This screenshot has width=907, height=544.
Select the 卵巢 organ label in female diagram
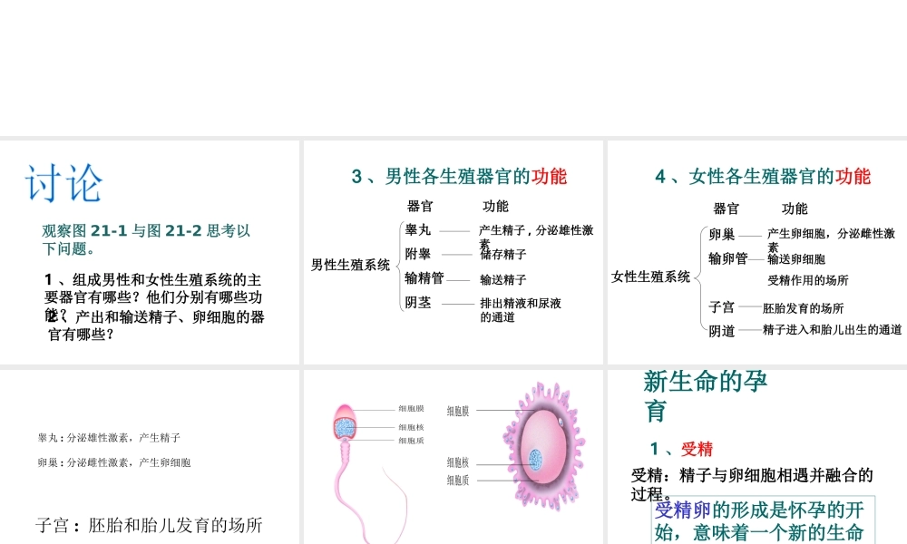[x=722, y=234]
